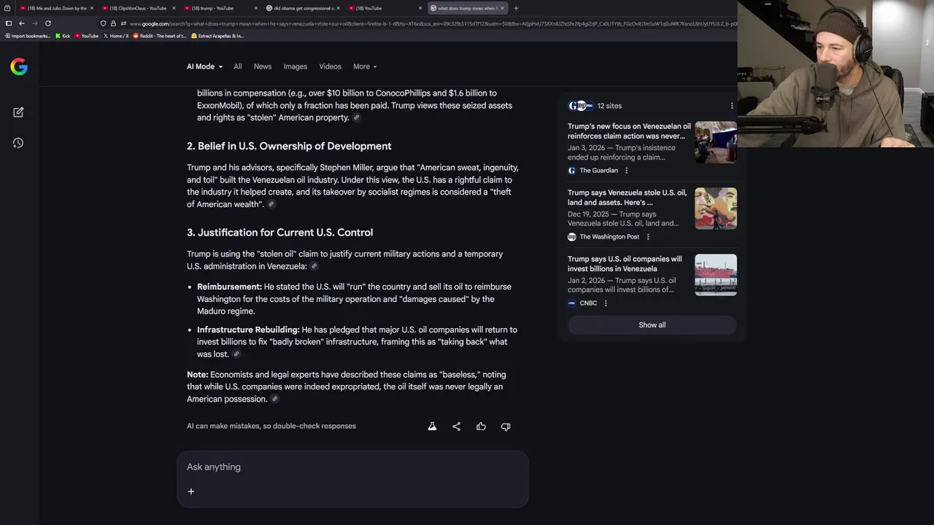Open the YouTube bookmark
The width and height of the screenshot is (934, 525).
(86, 36)
